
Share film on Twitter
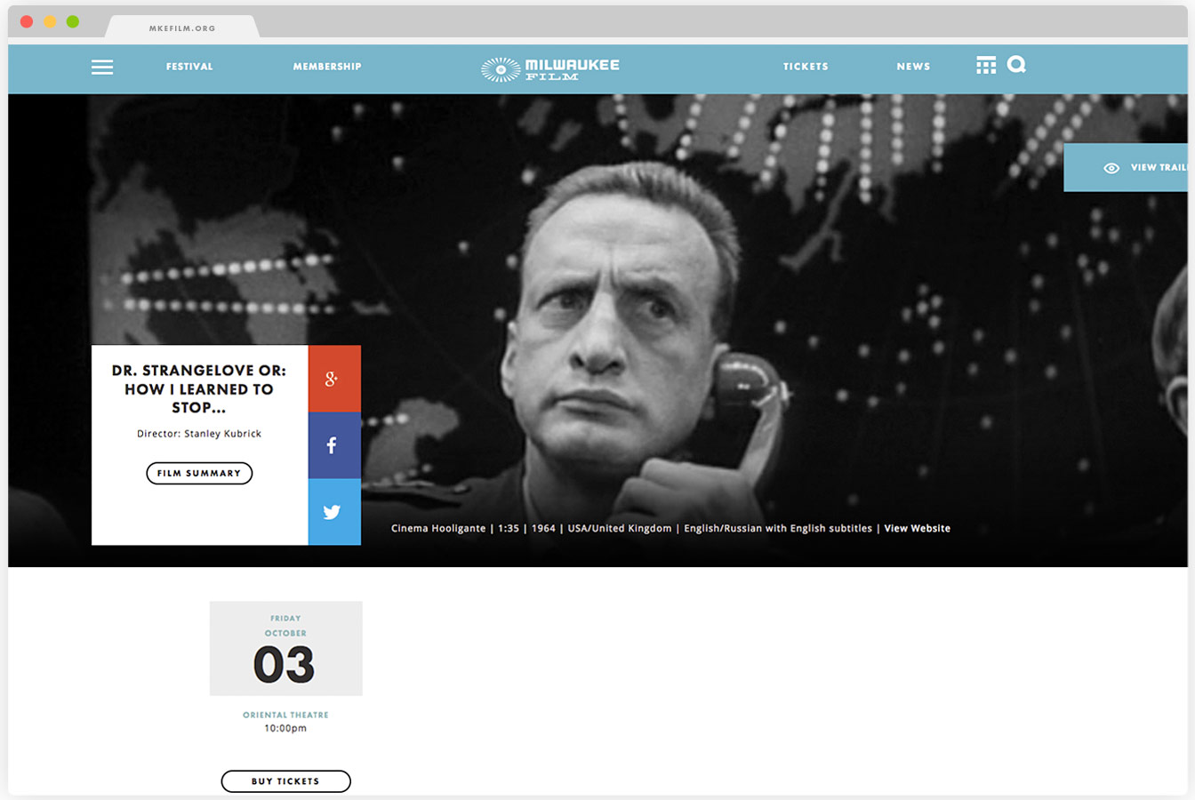coord(334,512)
